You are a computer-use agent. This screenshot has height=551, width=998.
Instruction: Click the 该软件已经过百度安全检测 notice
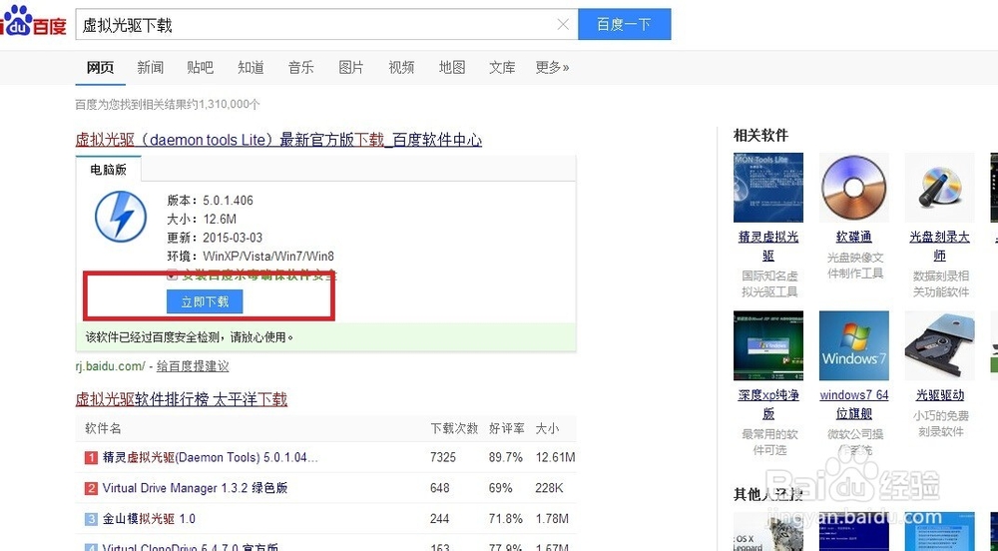(x=190, y=337)
